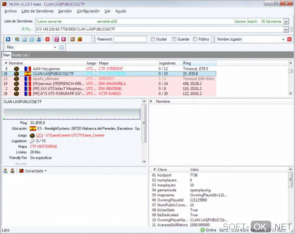
Task: Click the French flag on DM-SENTINEL row
Action: tap(28, 89)
